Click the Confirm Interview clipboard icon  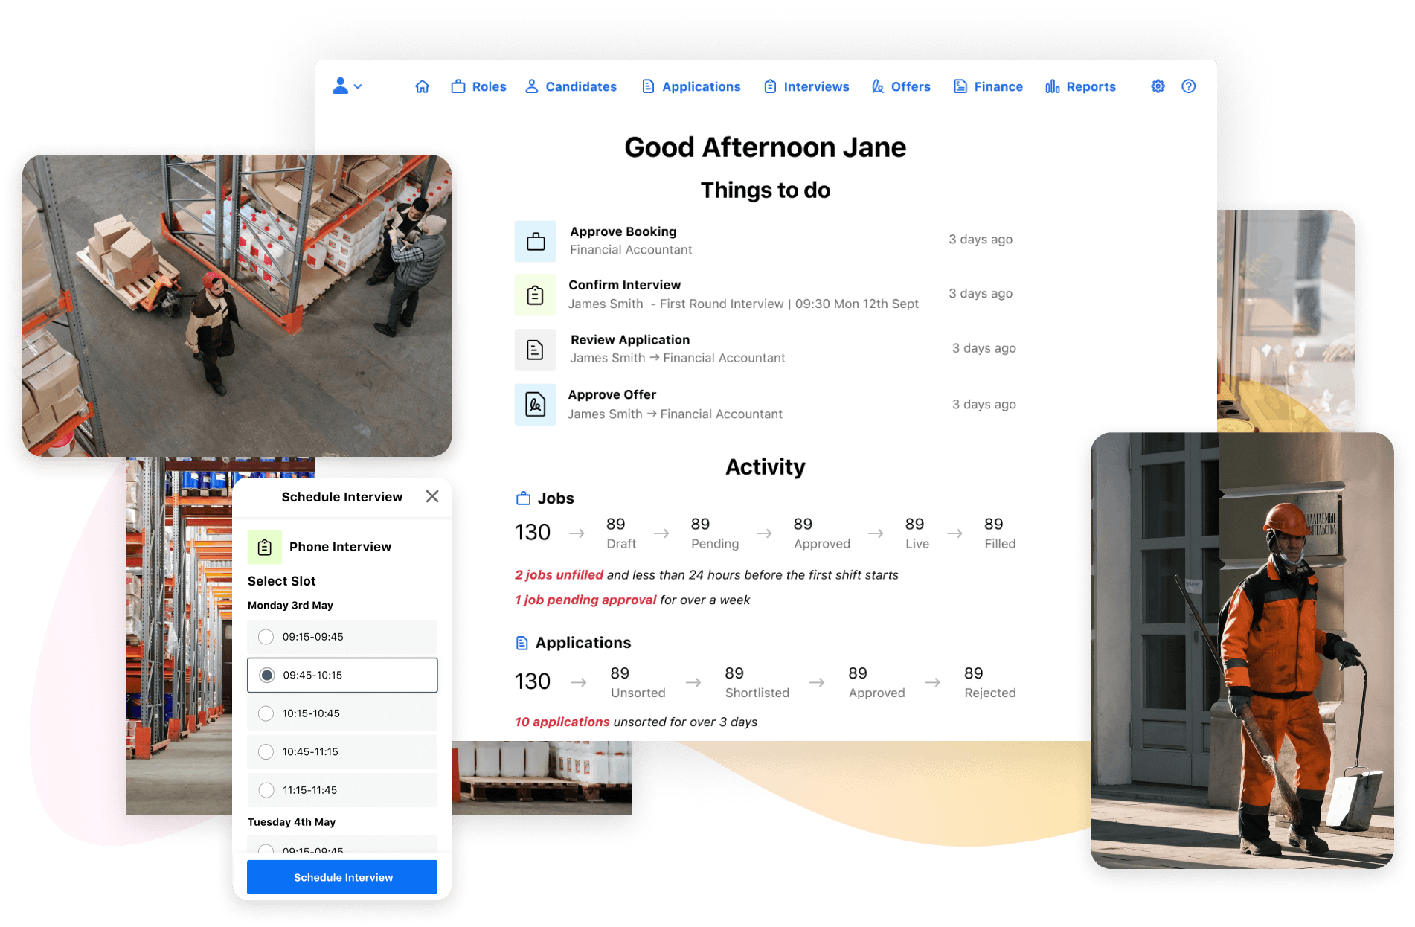[535, 295]
